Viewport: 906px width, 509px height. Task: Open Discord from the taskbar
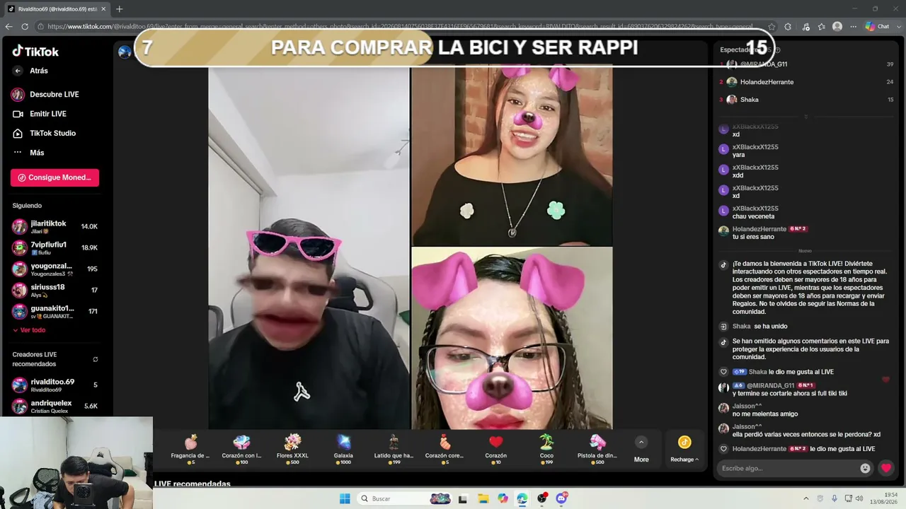[562, 498]
